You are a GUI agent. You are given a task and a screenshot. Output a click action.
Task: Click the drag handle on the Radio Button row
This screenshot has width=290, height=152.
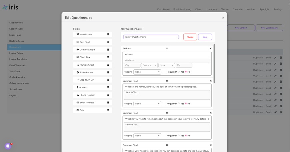[108, 72]
